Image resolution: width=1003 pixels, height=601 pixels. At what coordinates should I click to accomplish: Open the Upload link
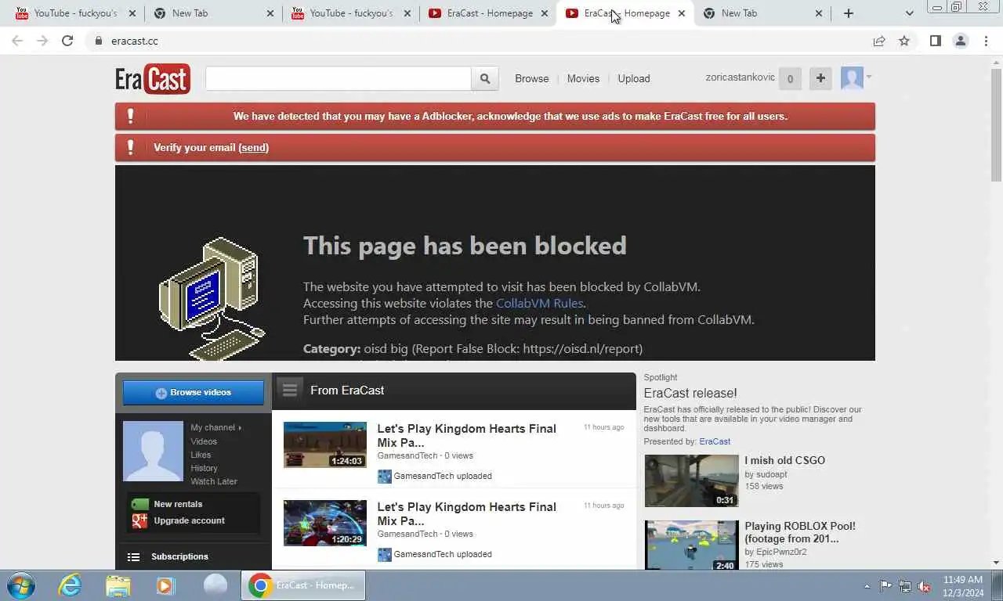click(x=634, y=78)
